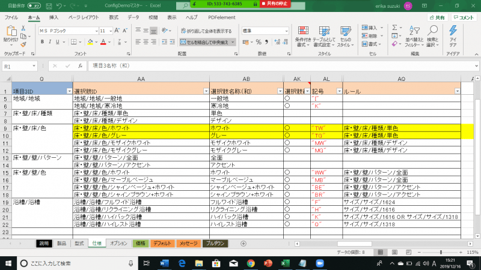
Task: Open Find and Select magnifier
Action: pyautogui.click(x=432, y=37)
